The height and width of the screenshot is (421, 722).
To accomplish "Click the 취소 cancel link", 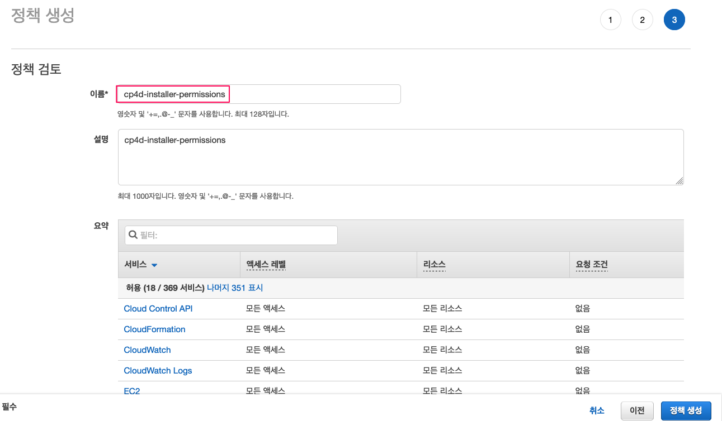I will point(597,410).
